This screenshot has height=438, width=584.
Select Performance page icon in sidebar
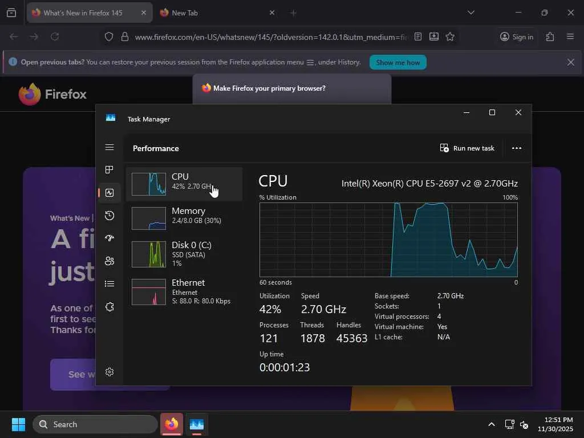click(x=109, y=193)
